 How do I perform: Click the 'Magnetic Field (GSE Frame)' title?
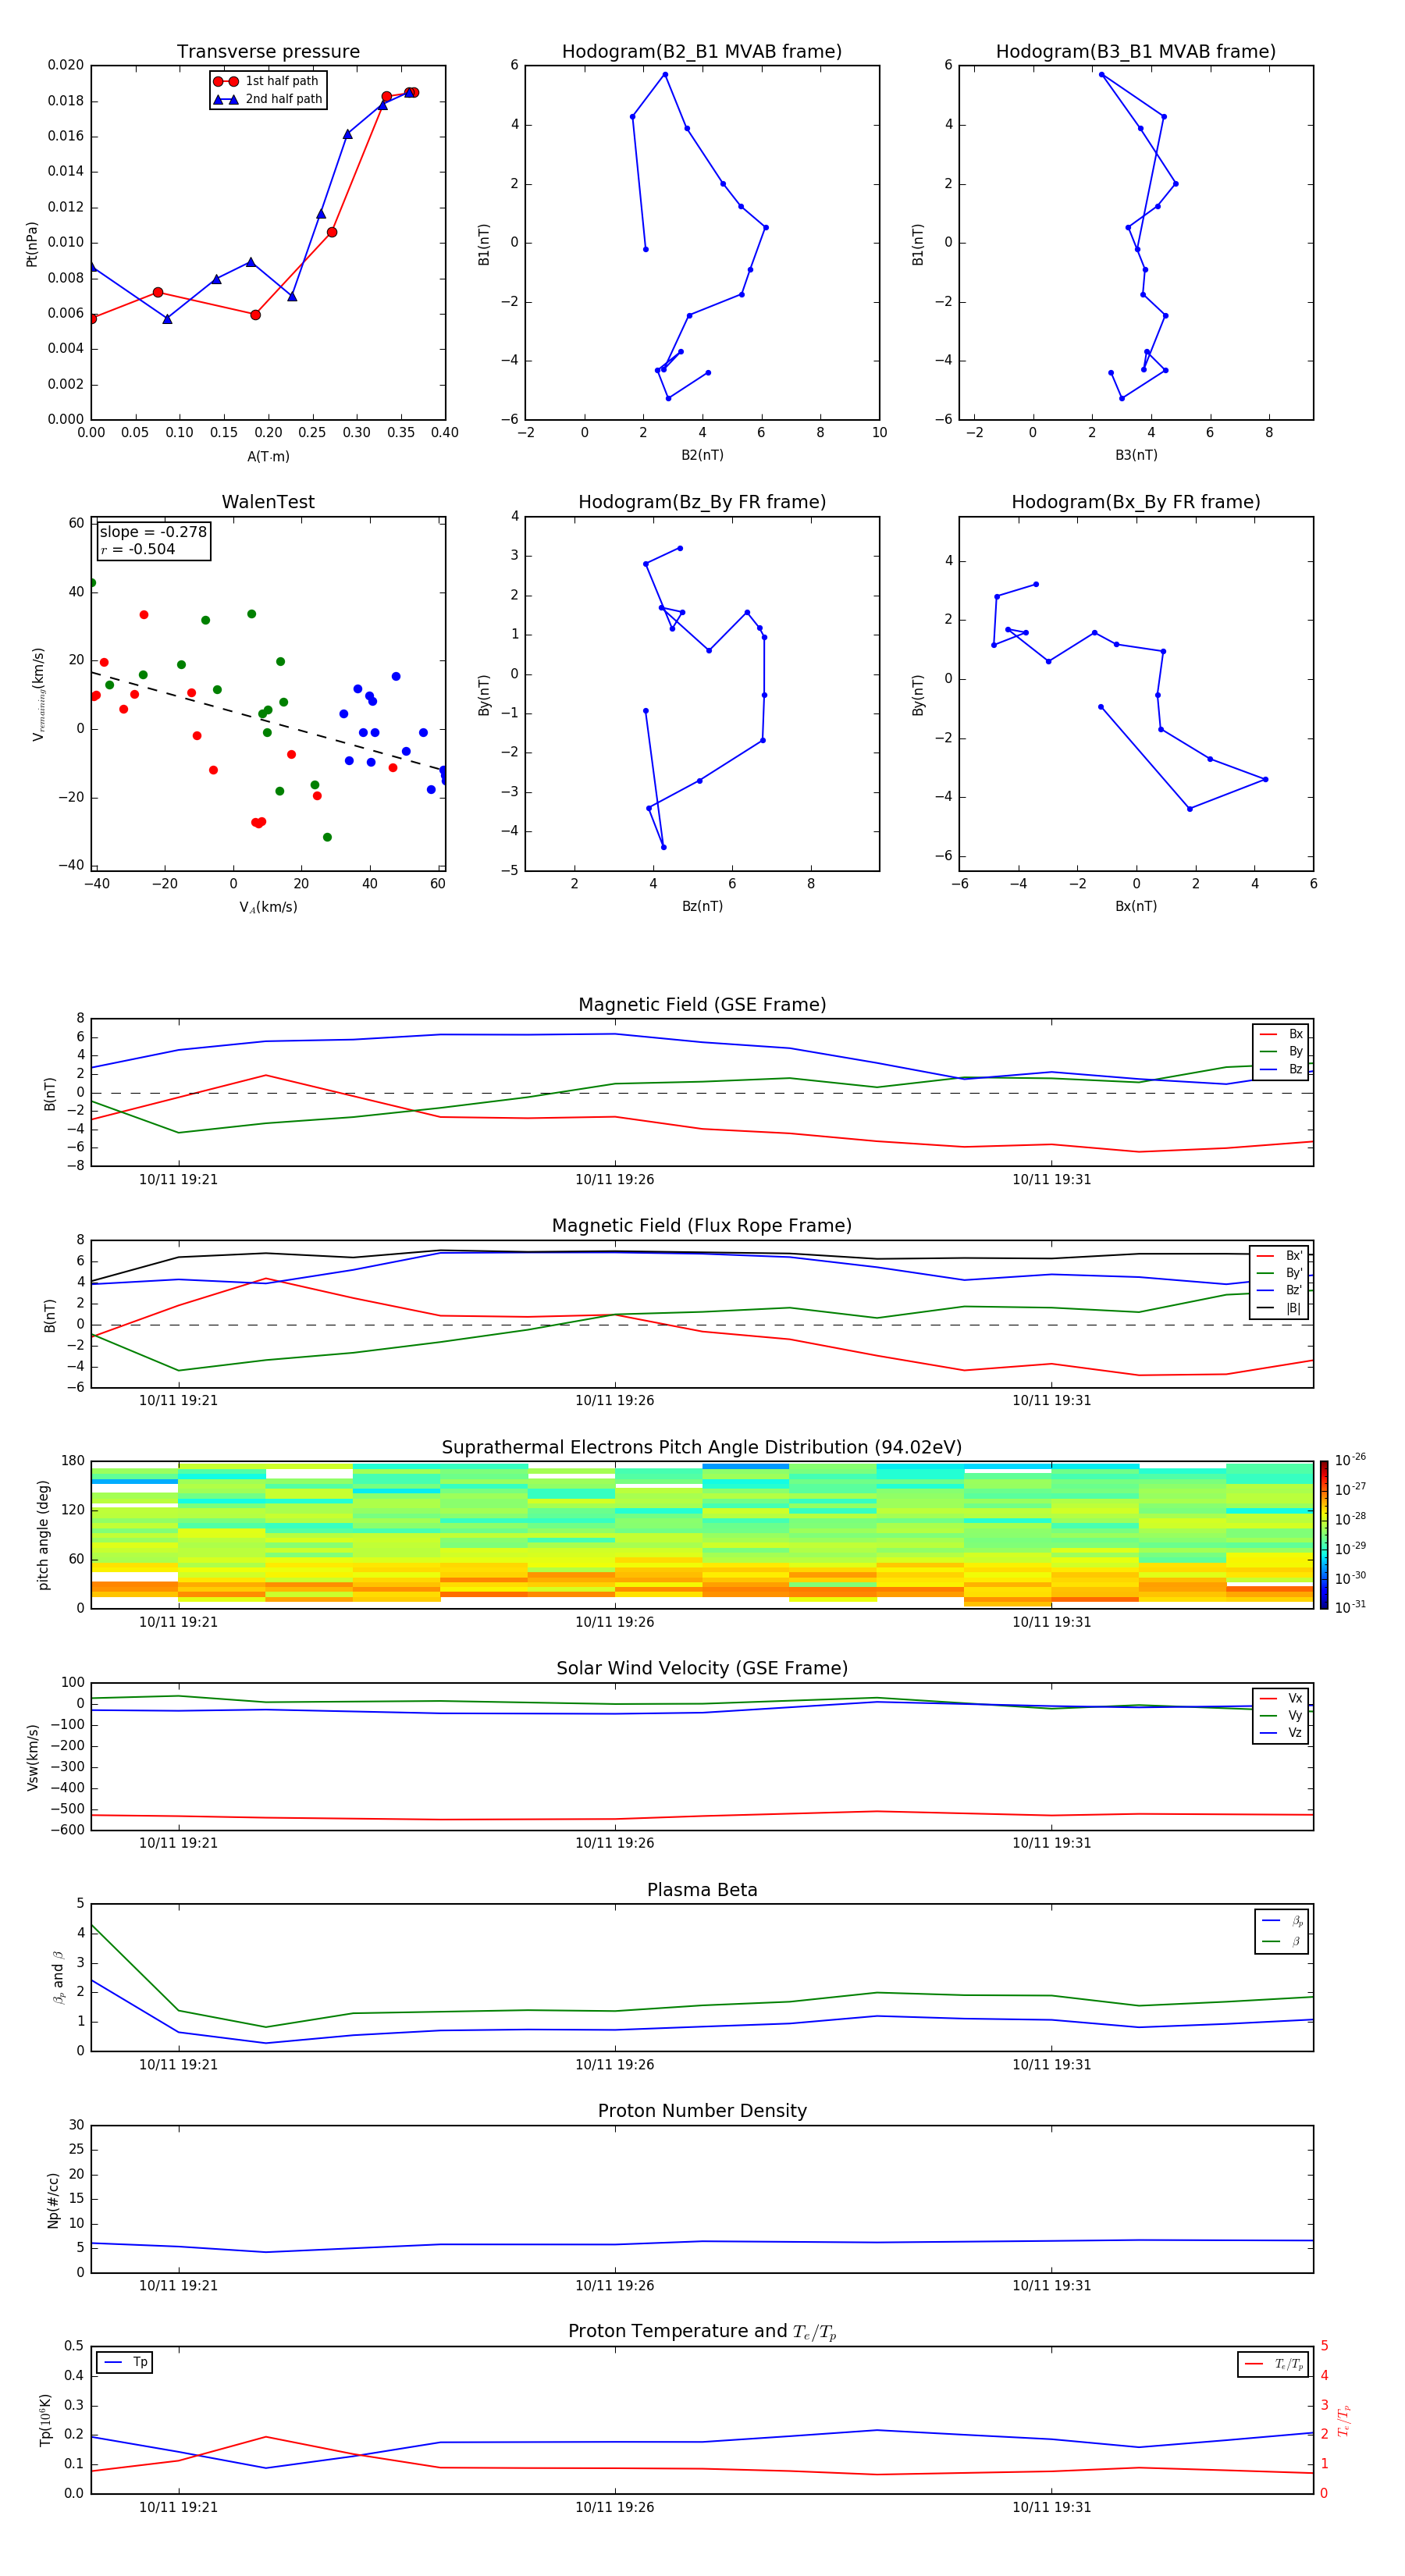702,1005
